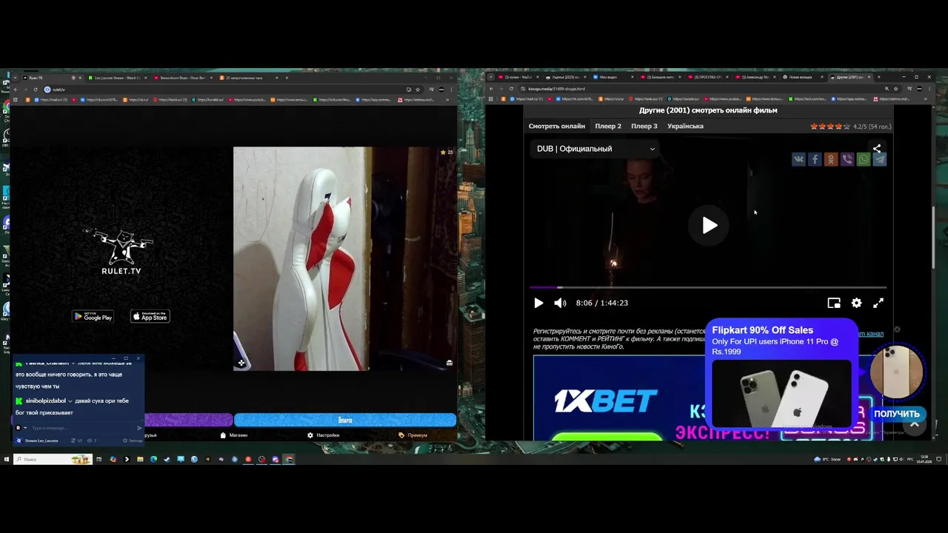Viewport: 948px width, 533px height.
Task: Open the App Store badge on Rulet.tv
Action: [150, 316]
